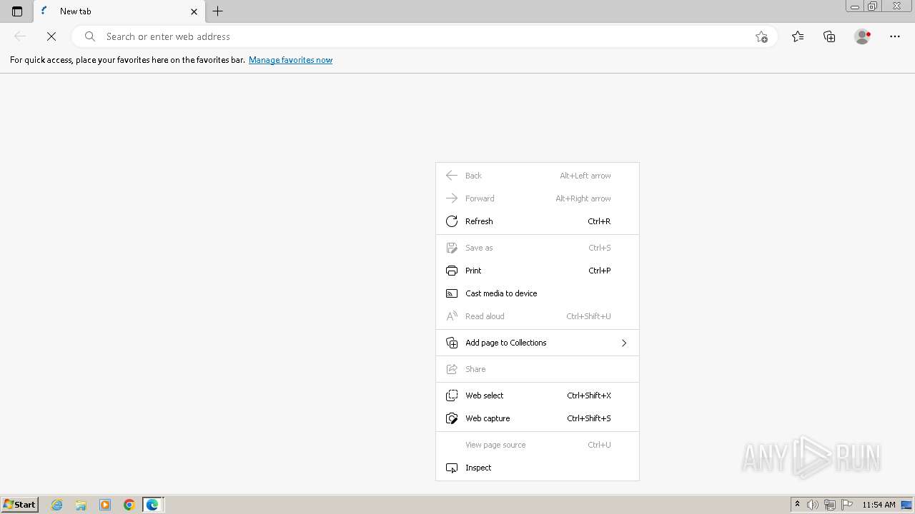Choose Print from the context menu
The image size is (915, 514).
(x=538, y=271)
